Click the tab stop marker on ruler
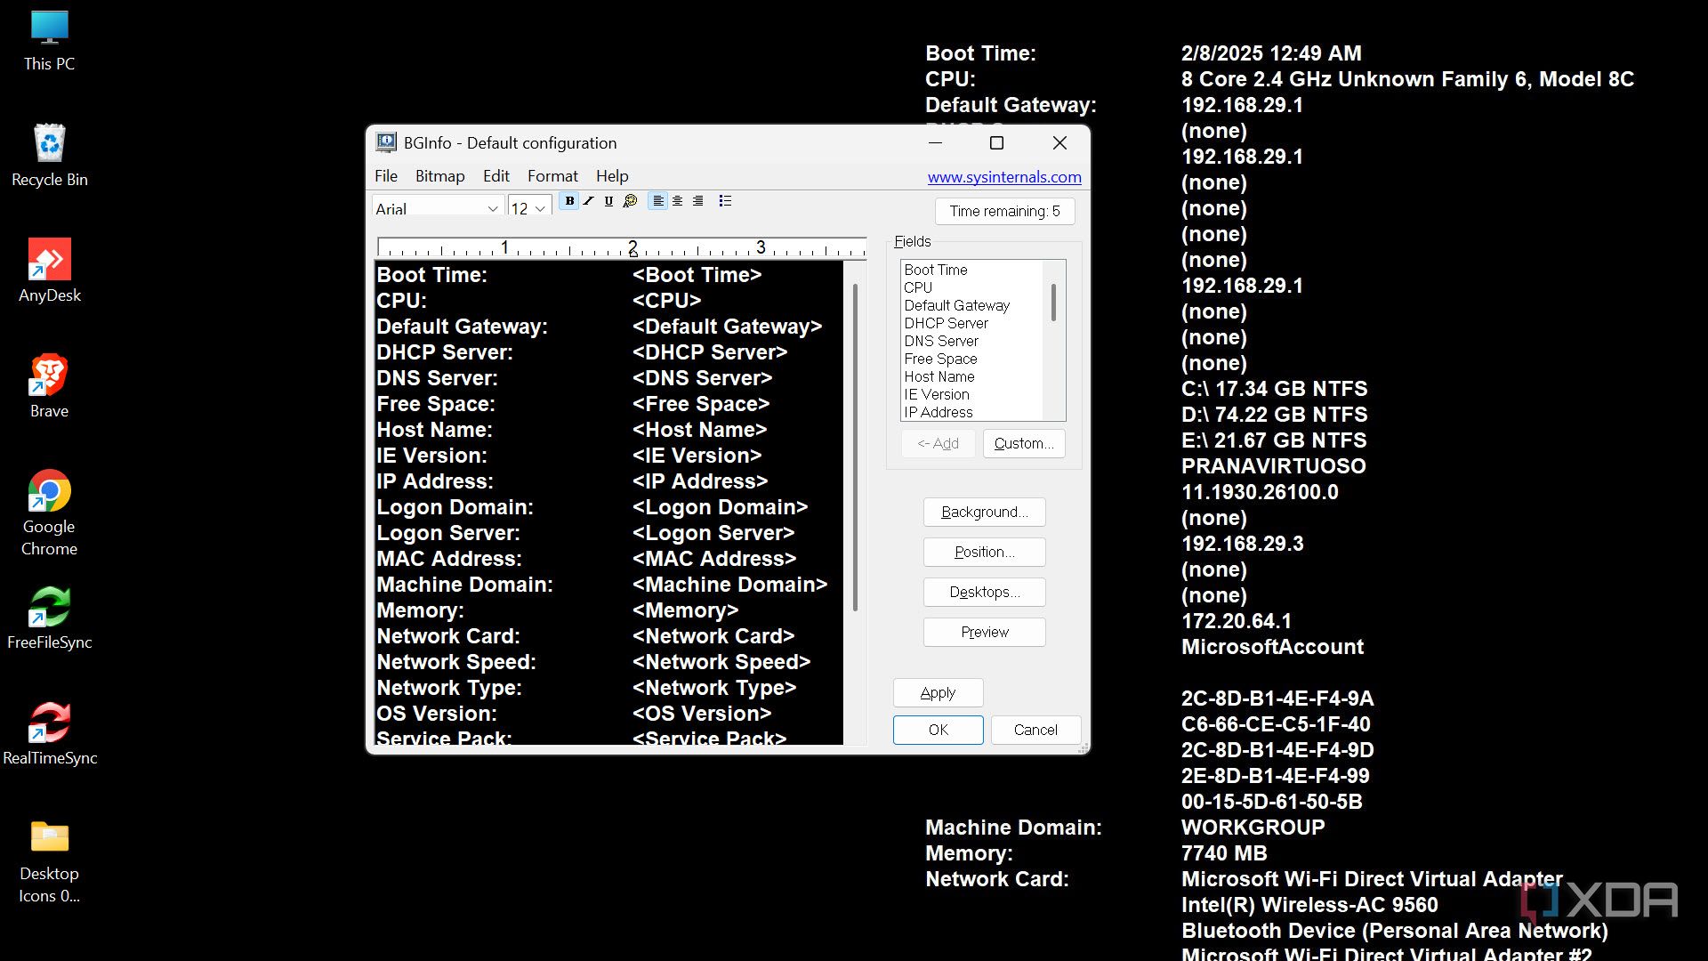The height and width of the screenshot is (961, 1708). pos(632,254)
